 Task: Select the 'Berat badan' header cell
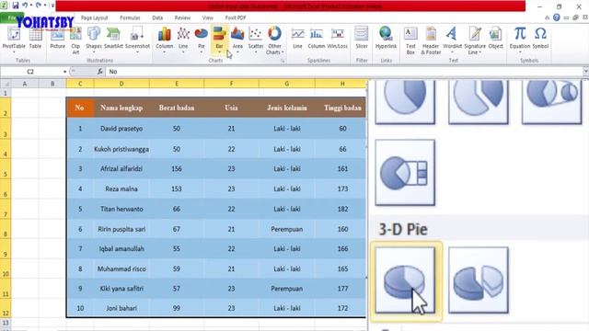[177, 108]
